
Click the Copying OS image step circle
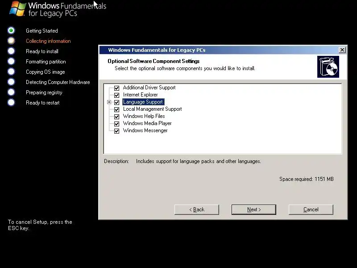(11, 71)
